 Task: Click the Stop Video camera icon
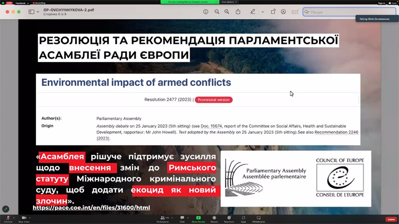click(24, 218)
